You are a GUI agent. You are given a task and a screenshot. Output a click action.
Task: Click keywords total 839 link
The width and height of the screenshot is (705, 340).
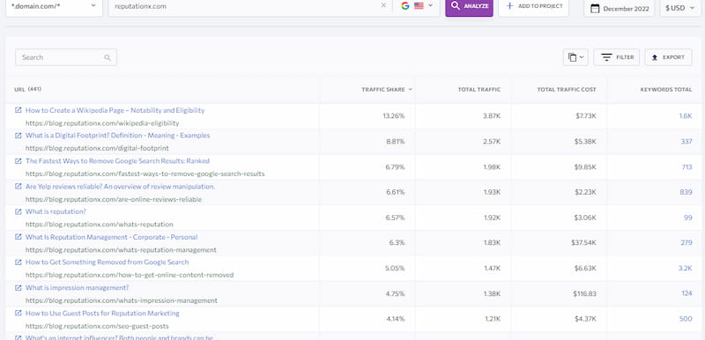pos(686,192)
